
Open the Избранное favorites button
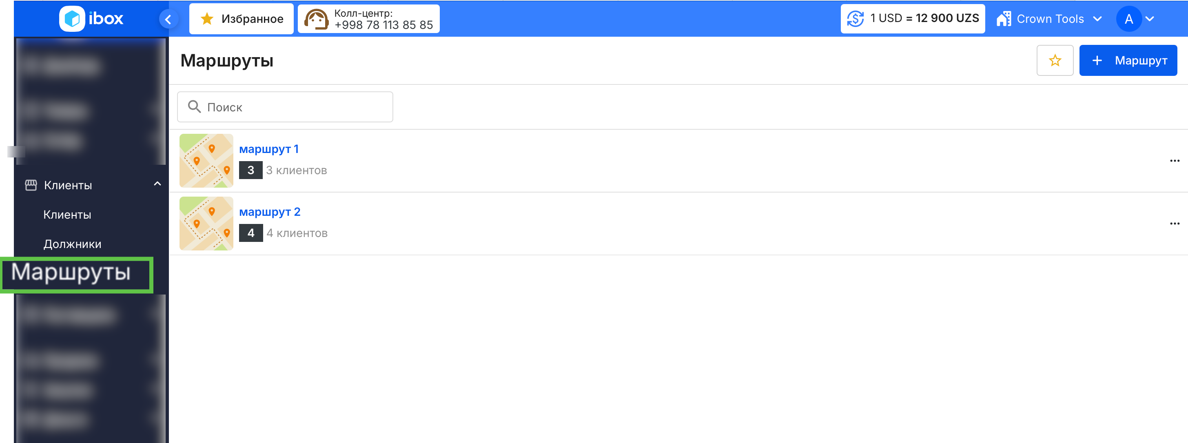pos(241,19)
